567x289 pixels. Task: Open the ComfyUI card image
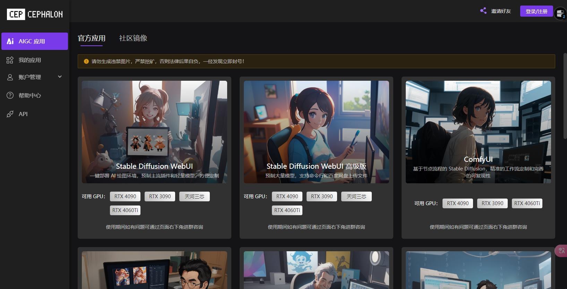pos(478,132)
